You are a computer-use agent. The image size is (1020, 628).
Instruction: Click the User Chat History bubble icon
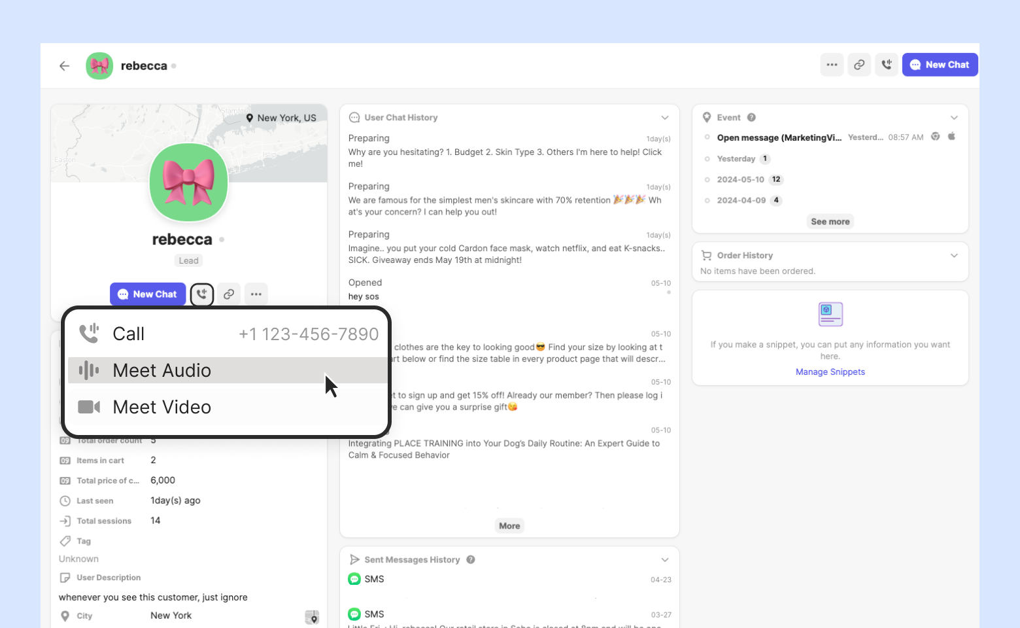pyautogui.click(x=354, y=118)
